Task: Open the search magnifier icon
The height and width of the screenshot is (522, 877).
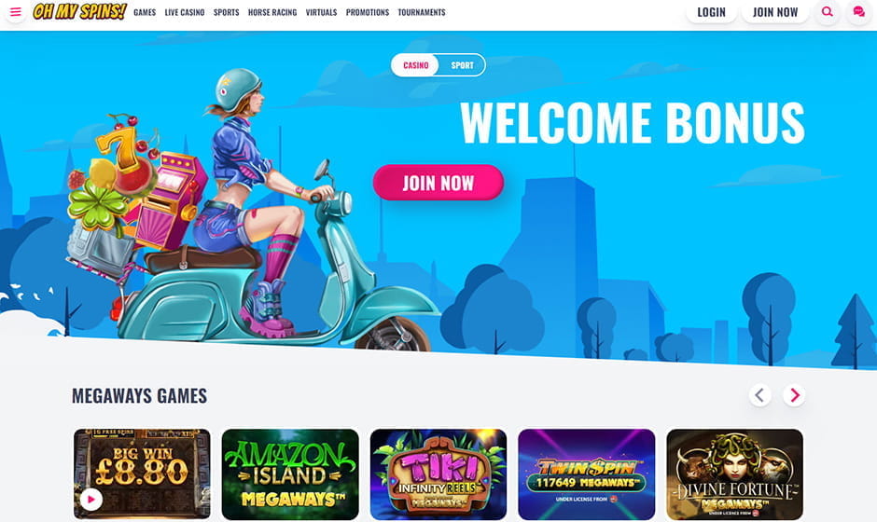Action: tap(828, 12)
